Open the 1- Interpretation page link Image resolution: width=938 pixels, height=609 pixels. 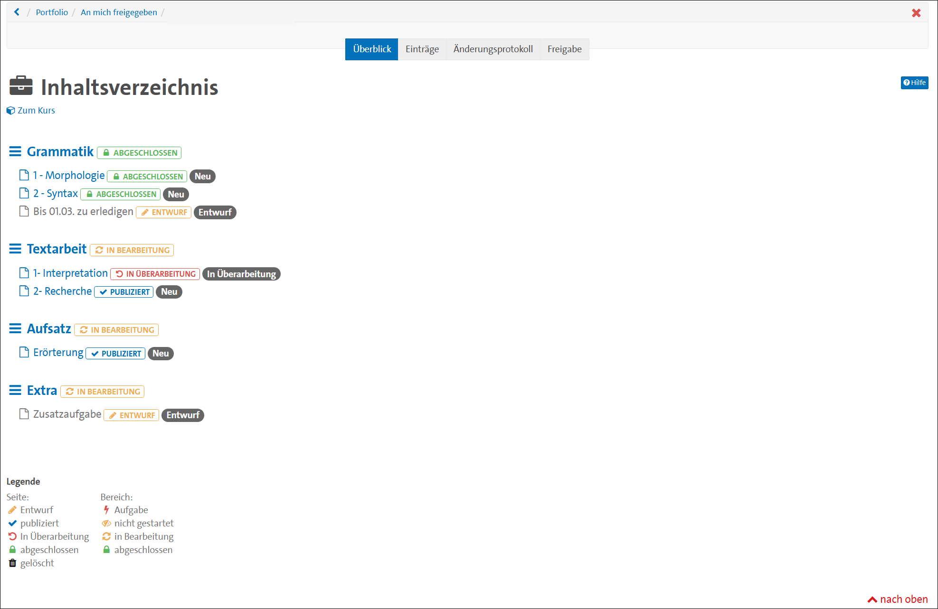pos(70,273)
